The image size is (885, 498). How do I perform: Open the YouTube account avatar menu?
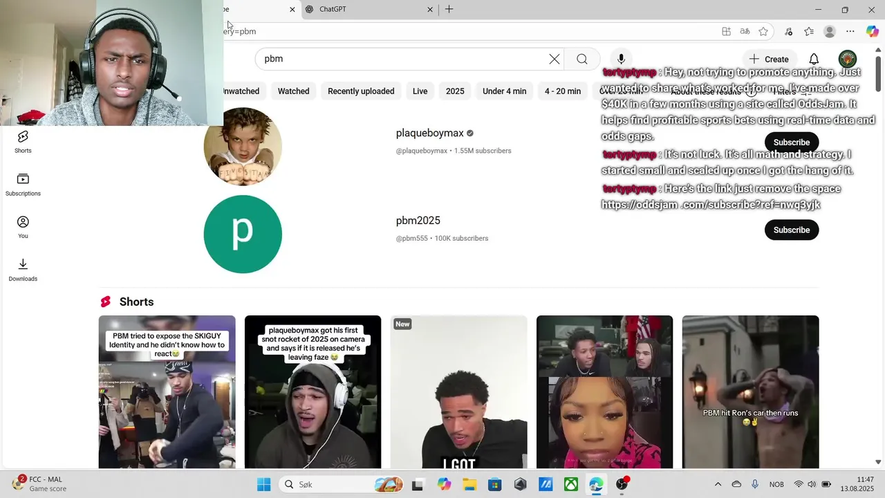(847, 59)
